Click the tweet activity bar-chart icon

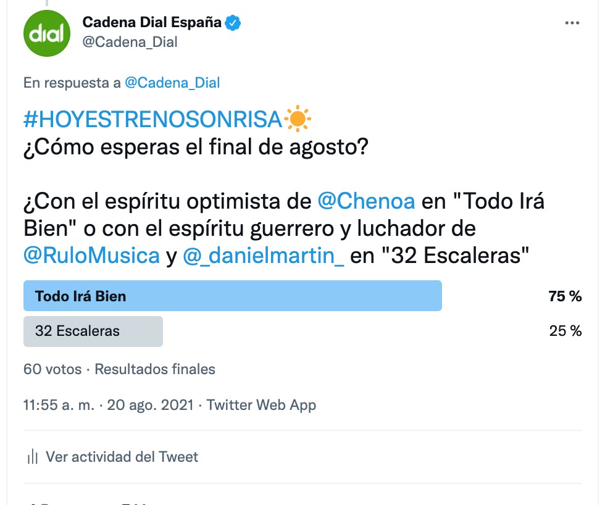tap(33, 457)
